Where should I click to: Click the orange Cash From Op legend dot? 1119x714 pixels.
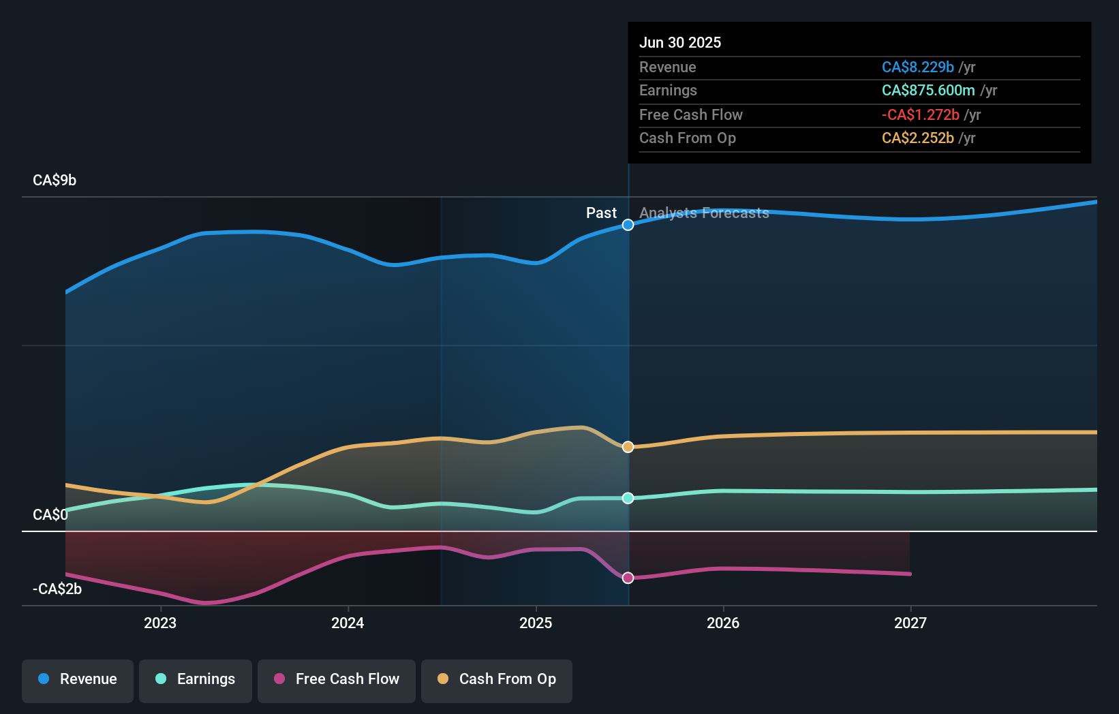click(444, 679)
